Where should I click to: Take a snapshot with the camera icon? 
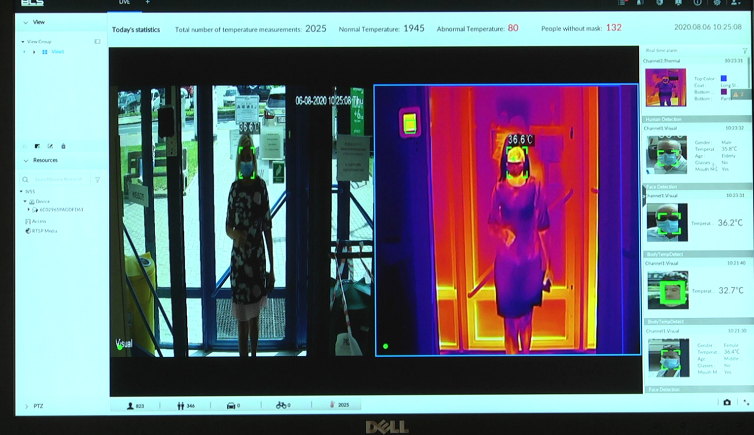(727, 402)
